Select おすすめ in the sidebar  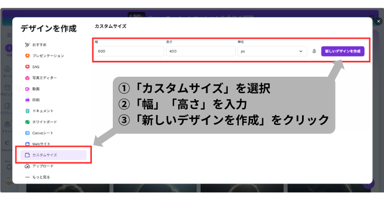[x=53, y=44]
